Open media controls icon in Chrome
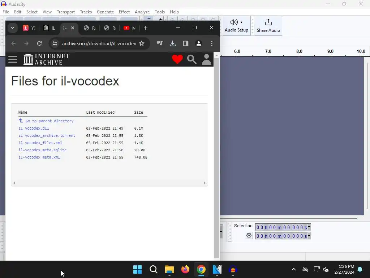Image resolution: width=370 pixels, height=278 pixels. pyautogui.click(x=160, y=43)
